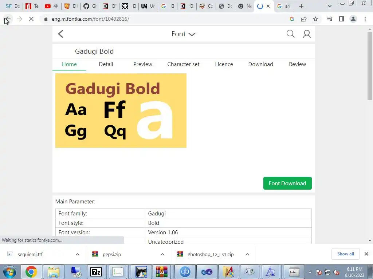Click the Gadugi font family value
Viewport: 373px width, 279px height.
pos(157,214)
